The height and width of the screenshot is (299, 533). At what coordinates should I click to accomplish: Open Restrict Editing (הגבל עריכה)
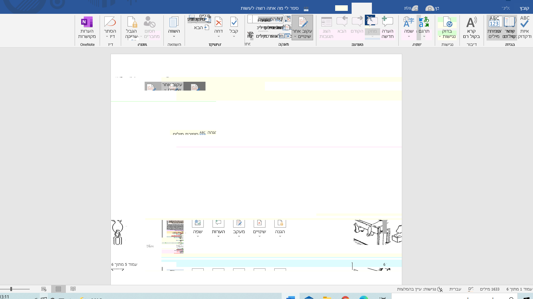131,27
